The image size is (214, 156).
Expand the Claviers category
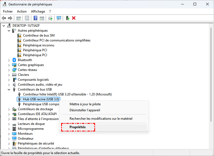9,75
